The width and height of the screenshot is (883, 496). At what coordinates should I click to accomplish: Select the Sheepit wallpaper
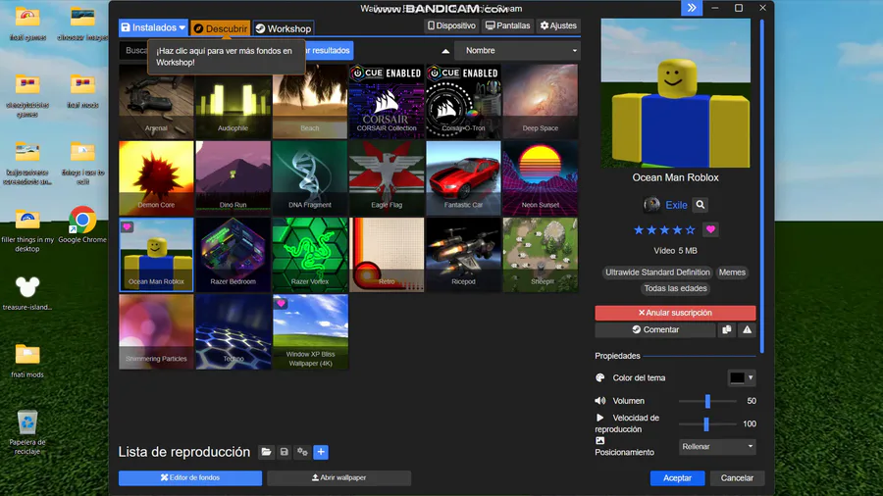(540, 255)
